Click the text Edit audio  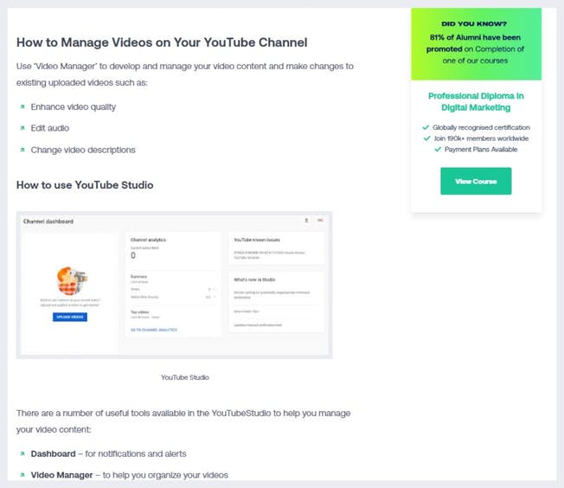(x=50, y=128)
